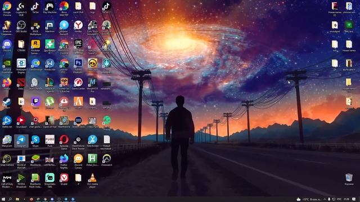Select the Brawl Stars shortcut icon
Screen dimensions: 360x202
point(92,65)
